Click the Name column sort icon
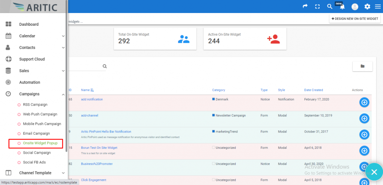The width and height of the screenshot is (383, 185). (x=92, y=90)
